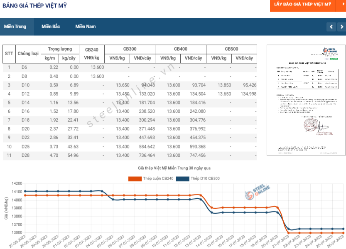Select the D12 row label

click(25, 94)
